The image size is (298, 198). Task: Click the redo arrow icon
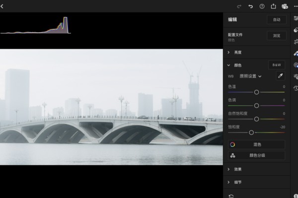(239, 6)
